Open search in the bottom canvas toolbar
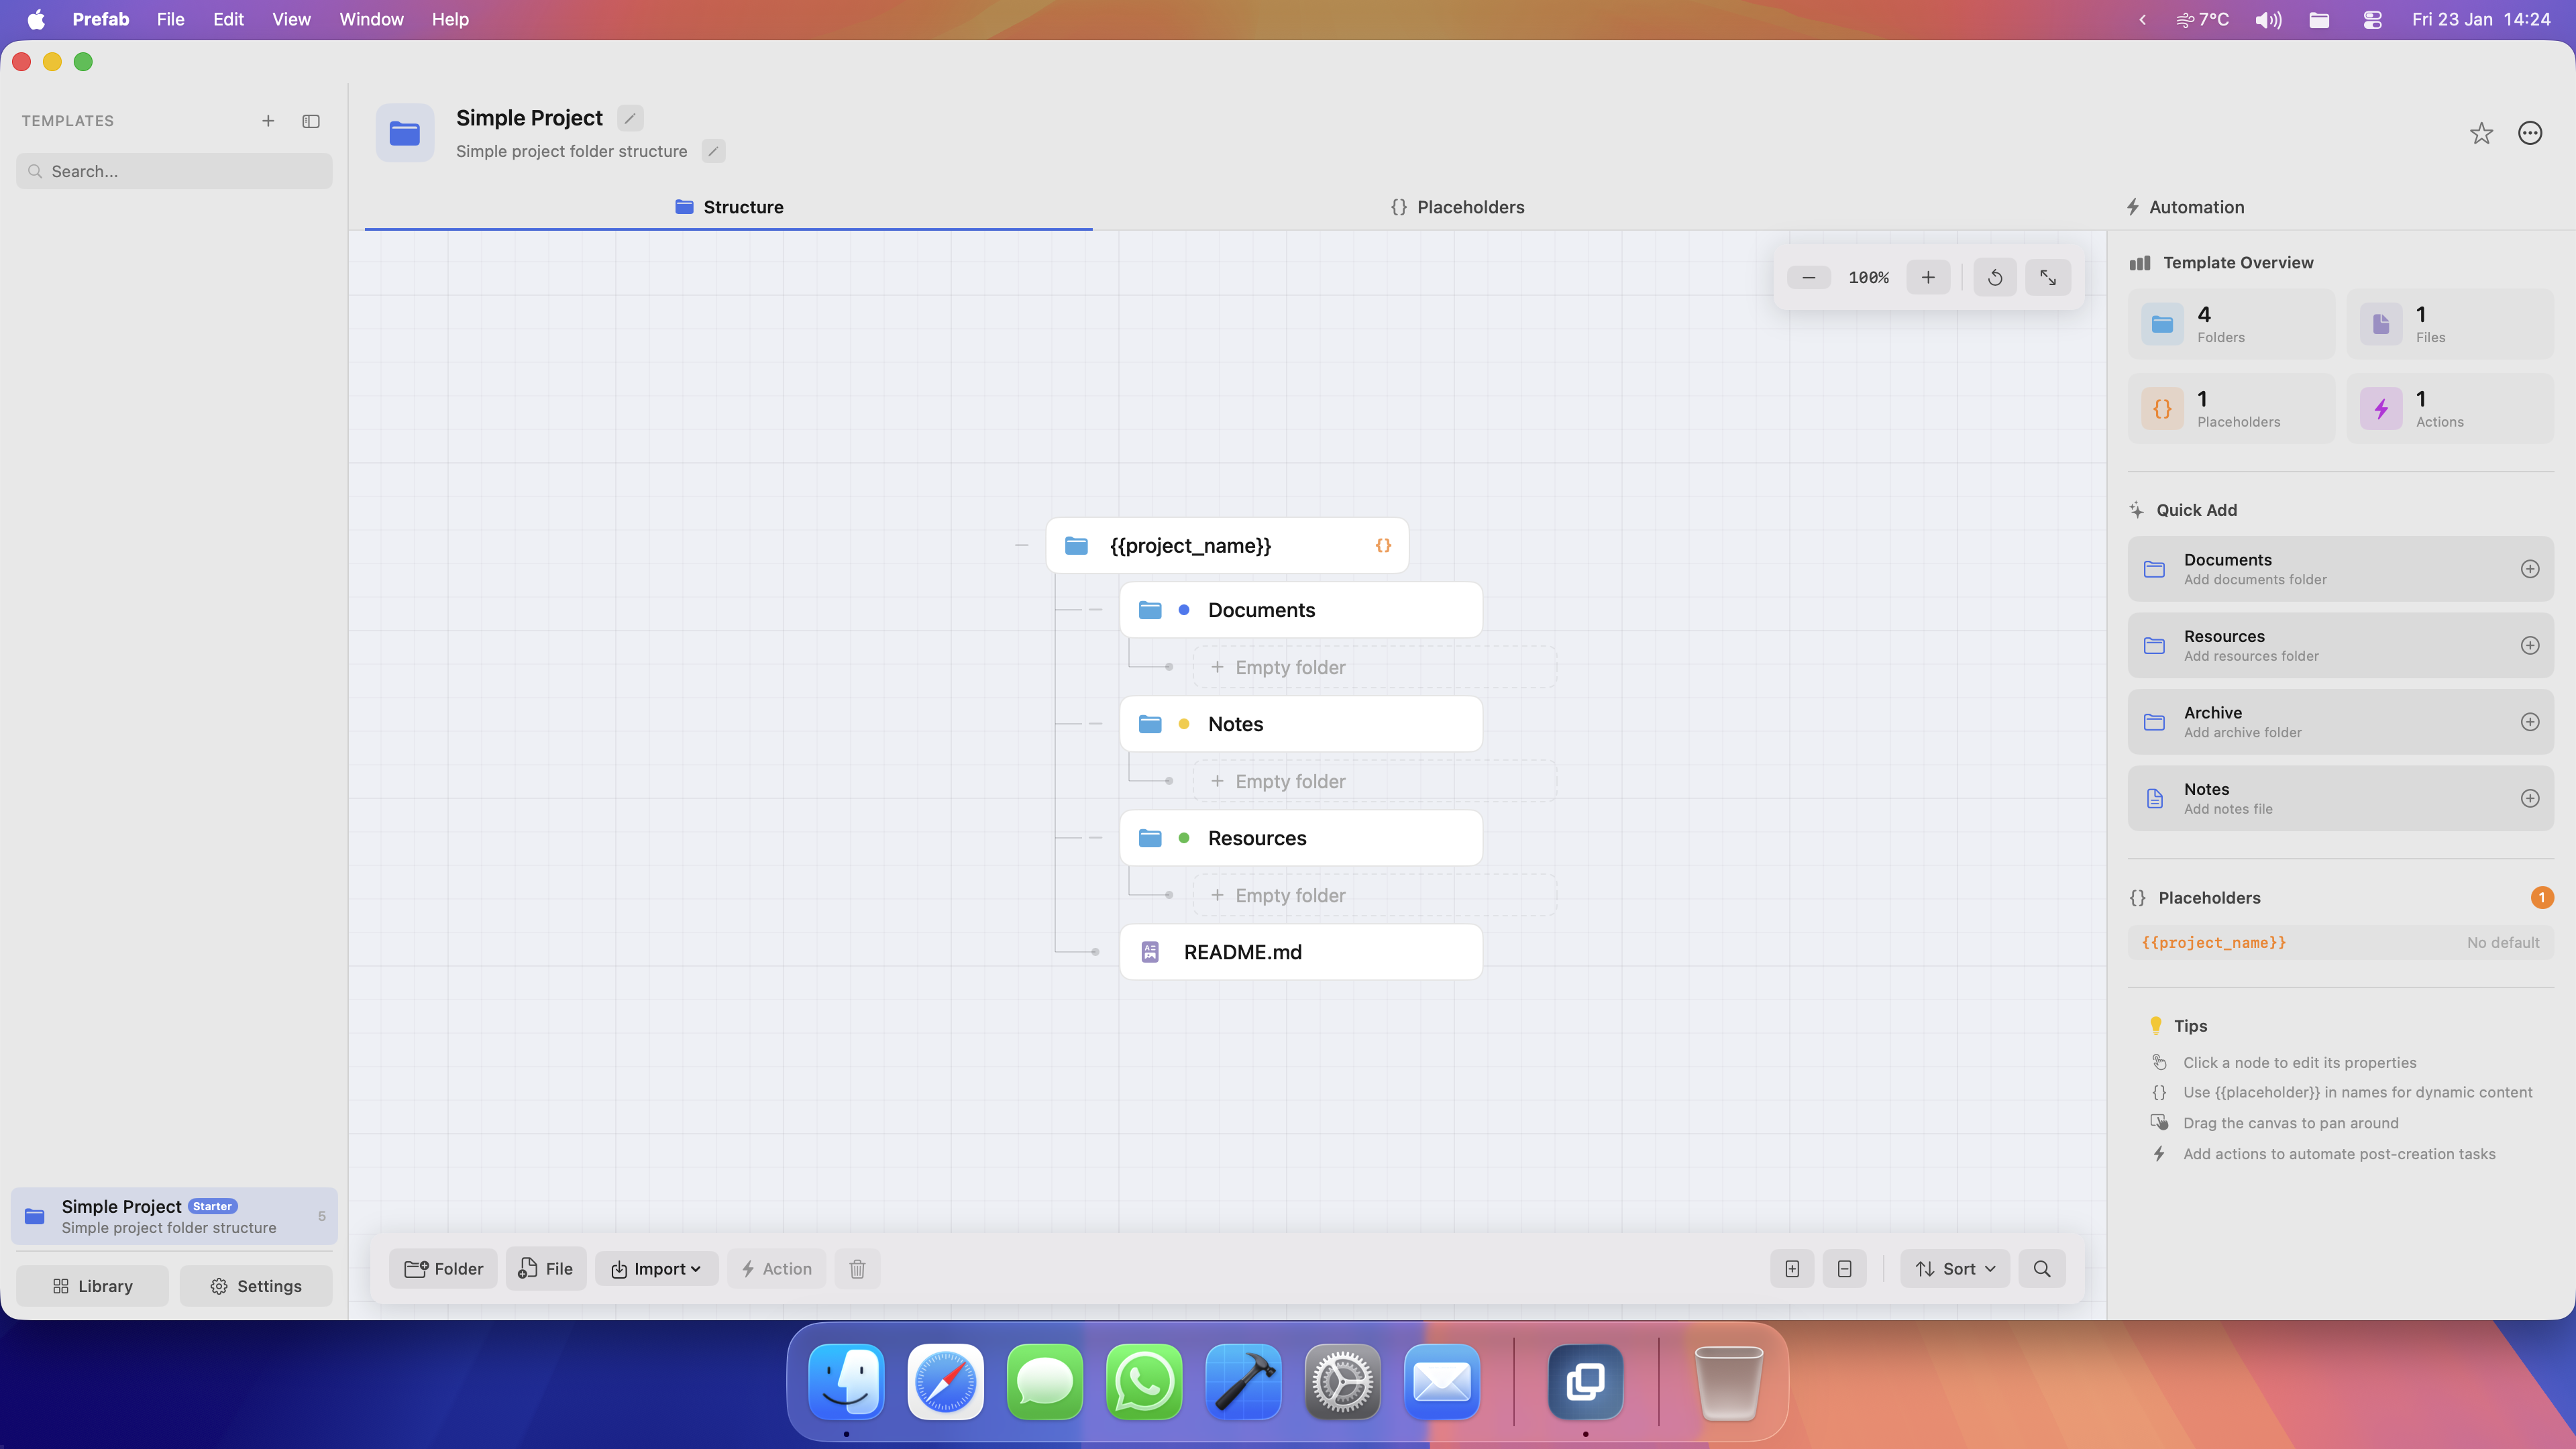 tap(2042, 1268)
